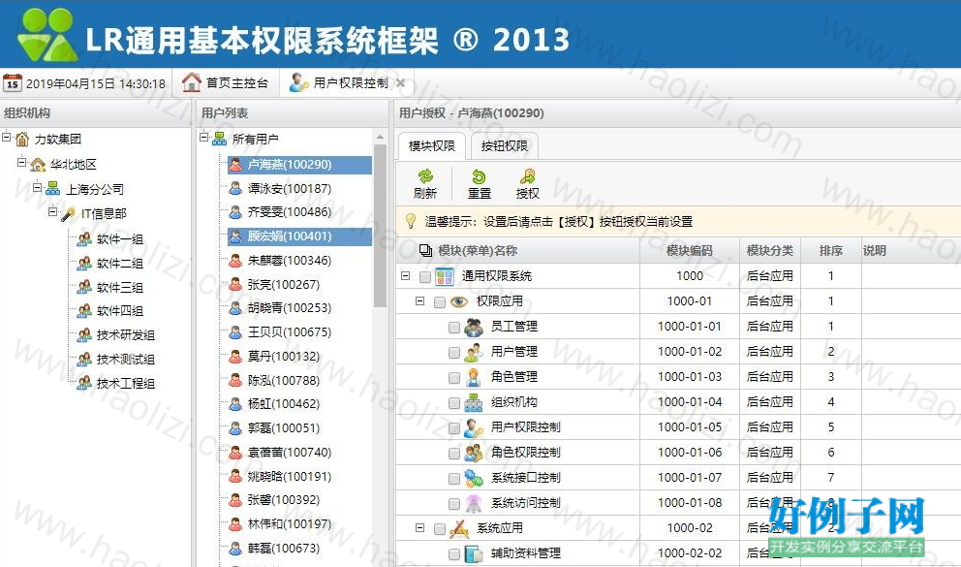This screenshot has height=567, width=961.
Task: Click the 刷新 button label
Action: pyautogui.click(x=424, y=194)
